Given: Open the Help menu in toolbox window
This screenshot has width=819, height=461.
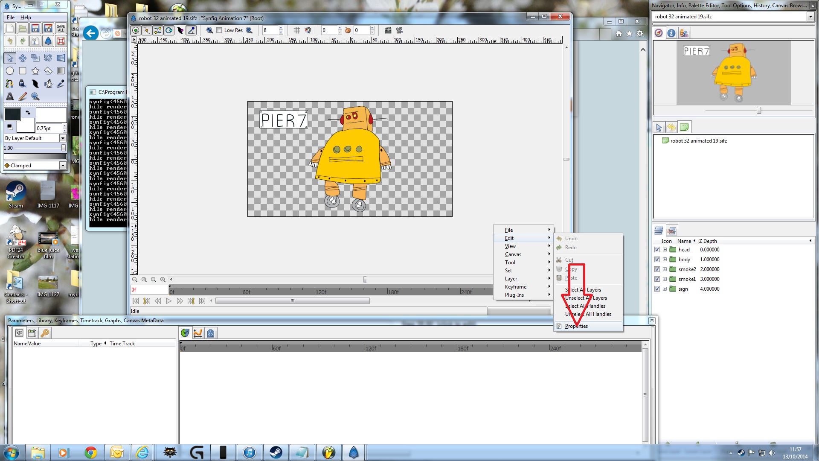Looking at the screenshot, I should (26, 18).
